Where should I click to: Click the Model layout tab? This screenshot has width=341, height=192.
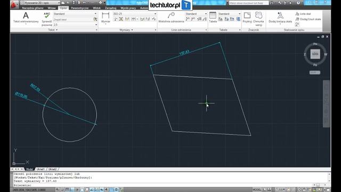click(x=29, y=169)
